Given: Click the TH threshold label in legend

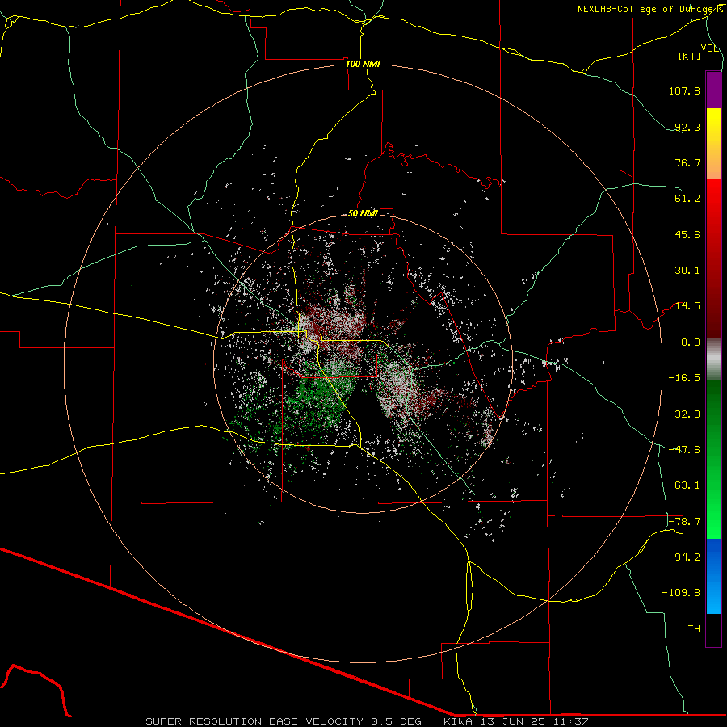Looking at the screenshot, I should point(694,629).
